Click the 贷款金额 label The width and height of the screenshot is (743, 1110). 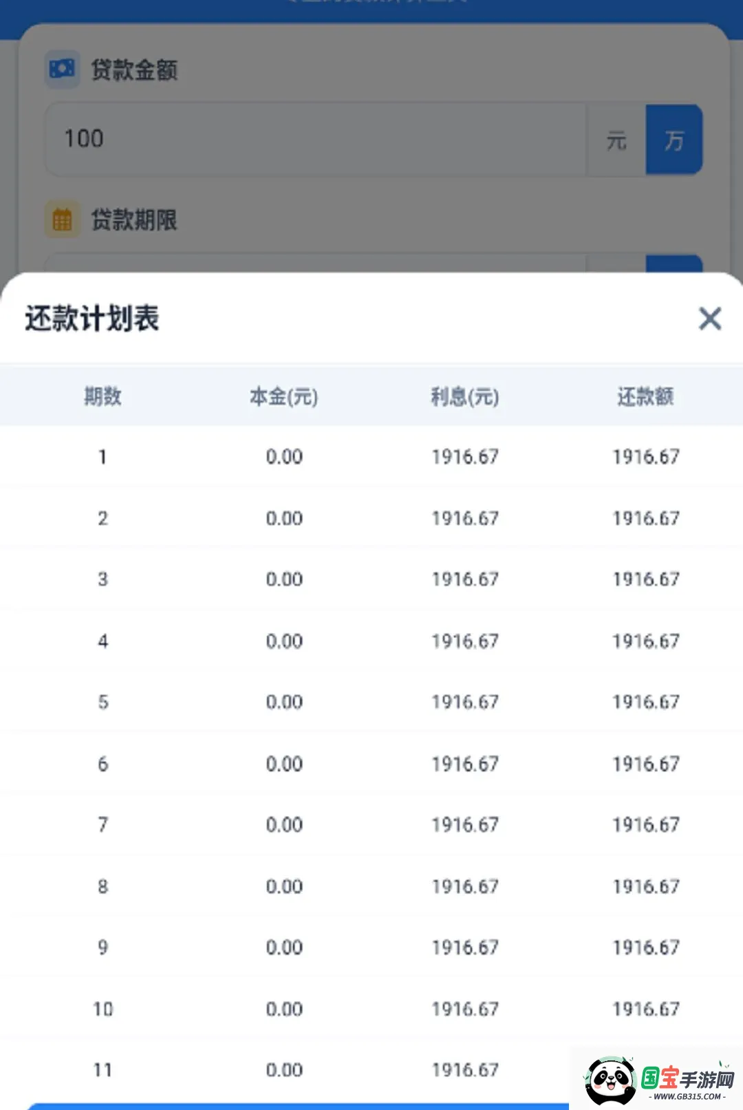click(134, 70)
